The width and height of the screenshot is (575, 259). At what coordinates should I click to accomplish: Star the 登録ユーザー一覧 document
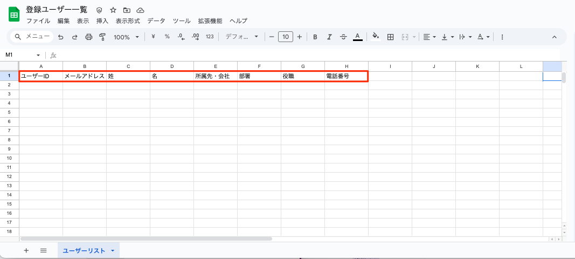tap(113, 10)
